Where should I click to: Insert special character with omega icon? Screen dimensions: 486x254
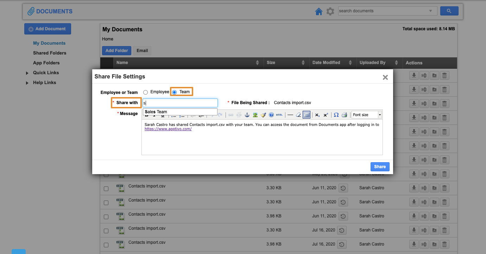click(336, 115)
